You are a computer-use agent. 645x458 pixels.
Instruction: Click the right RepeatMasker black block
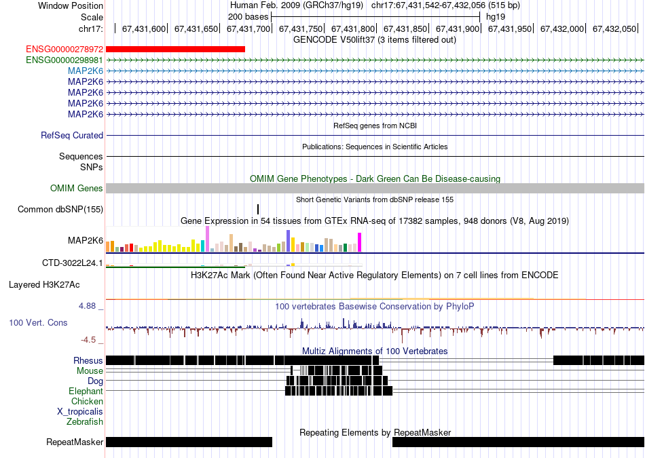coord(518,442)
